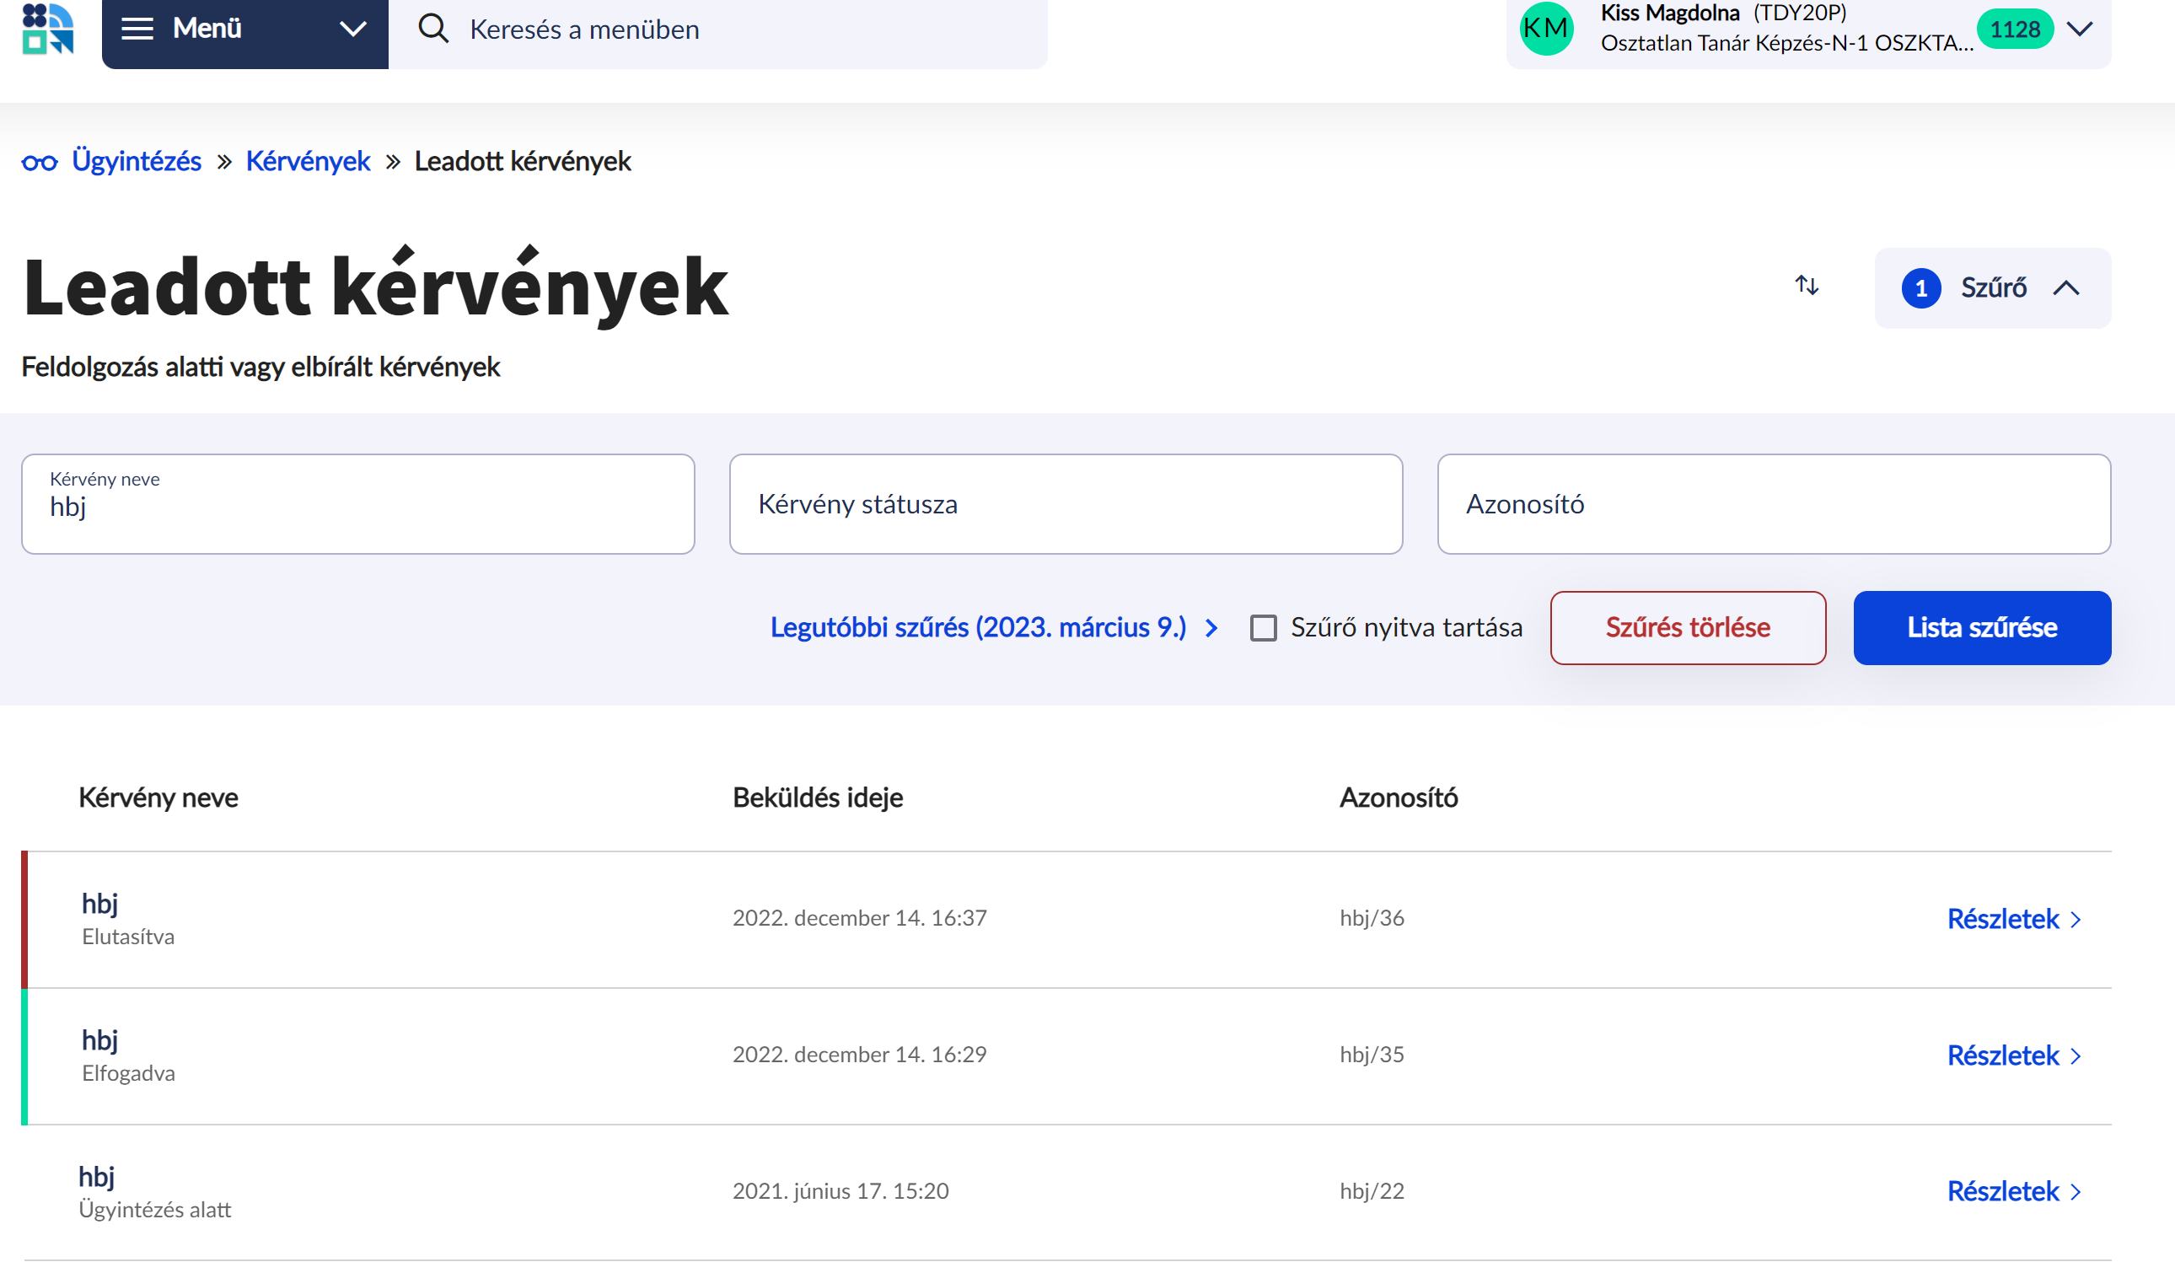
Task: Open Kérvények from the breadcrumb
Action: (x=307, y=160)
